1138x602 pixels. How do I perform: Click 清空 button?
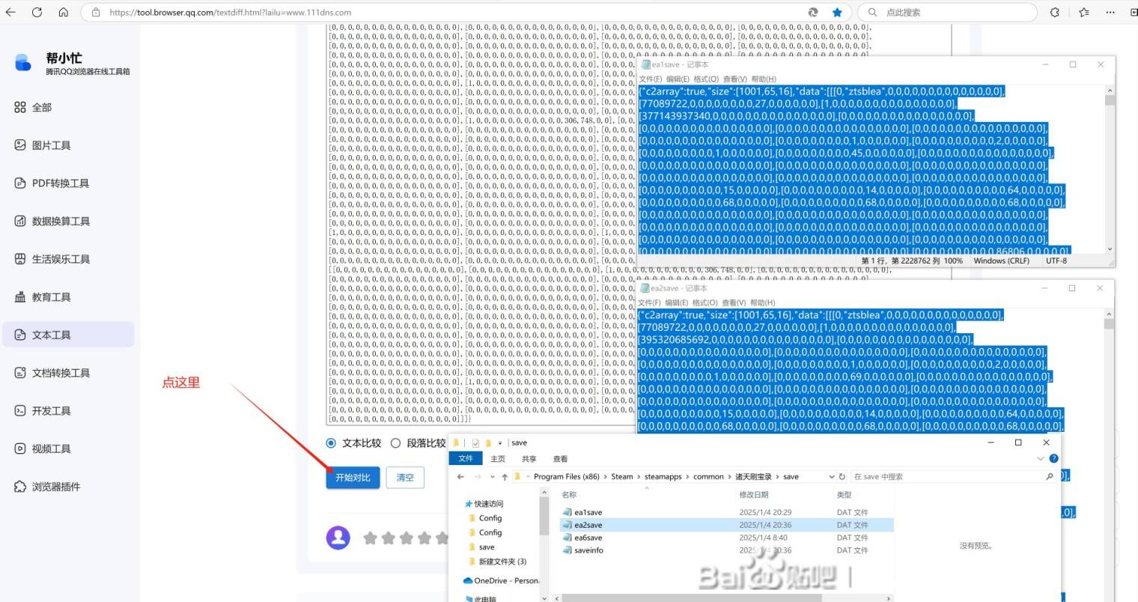405,478
